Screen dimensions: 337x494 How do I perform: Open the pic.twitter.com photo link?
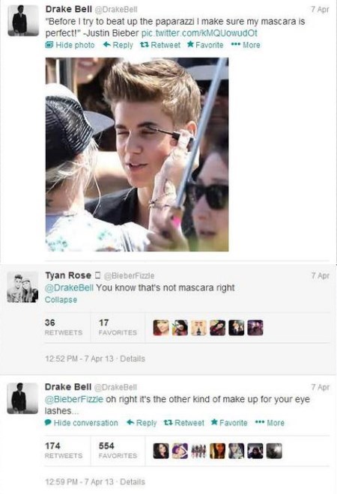(x=199, y=33)
